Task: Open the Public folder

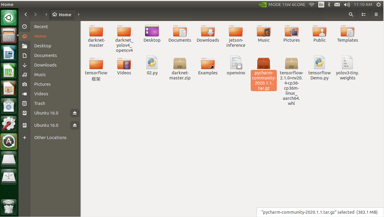Action: click(x=319, y=31)
